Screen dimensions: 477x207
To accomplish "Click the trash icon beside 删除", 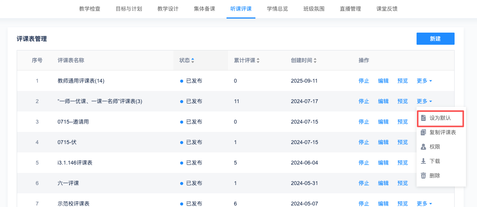I will (423, 176).
